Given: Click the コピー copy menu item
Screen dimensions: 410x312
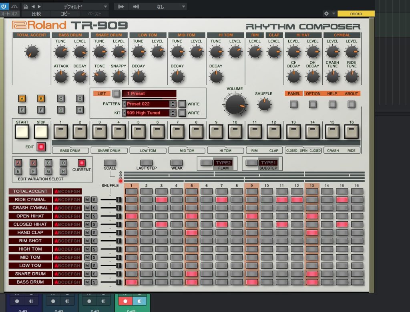Looking at the screenshot, I should click(x=65, y=14).
